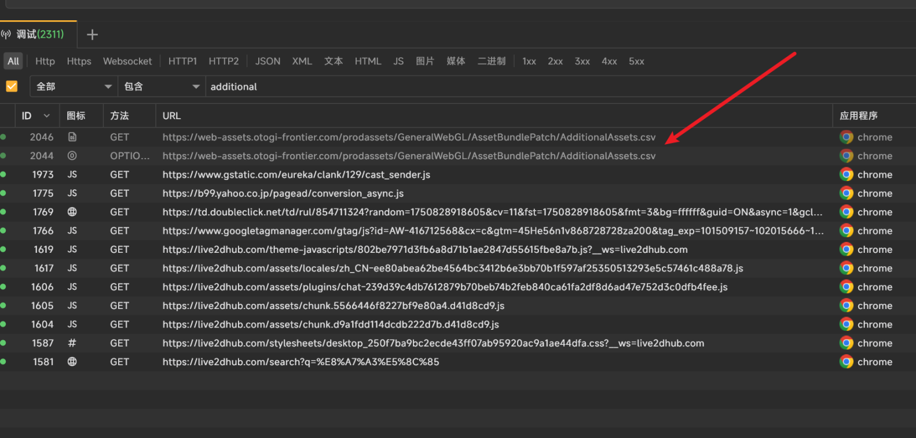Click the Chrome icon in row 1581

point(847,362)
